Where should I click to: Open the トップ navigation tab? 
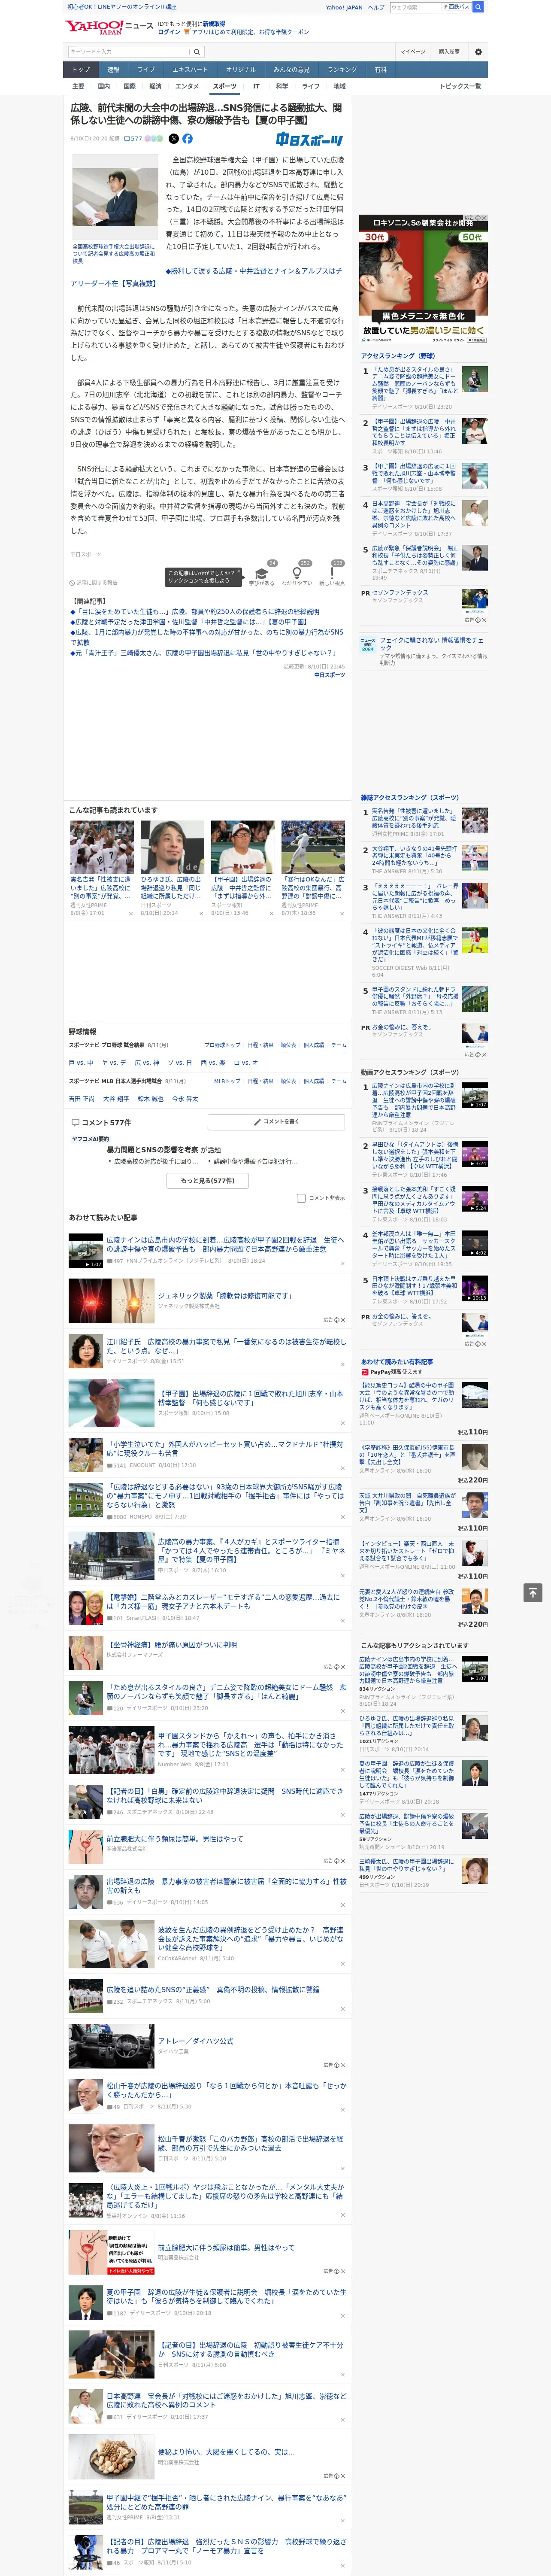[81, 70]
